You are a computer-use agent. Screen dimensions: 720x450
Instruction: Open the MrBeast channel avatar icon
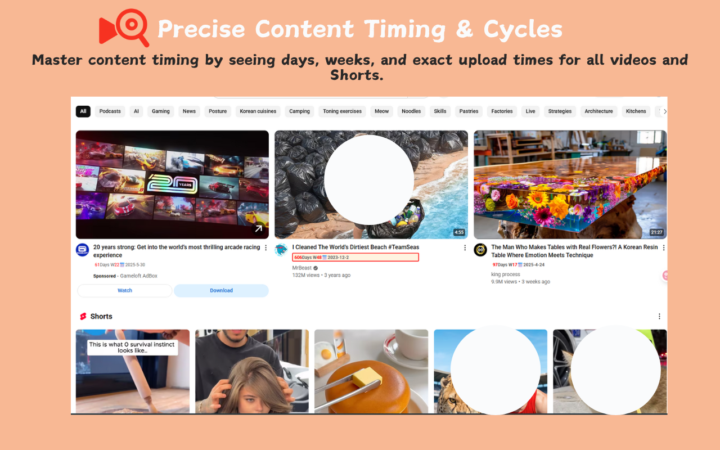coord(281,250)
